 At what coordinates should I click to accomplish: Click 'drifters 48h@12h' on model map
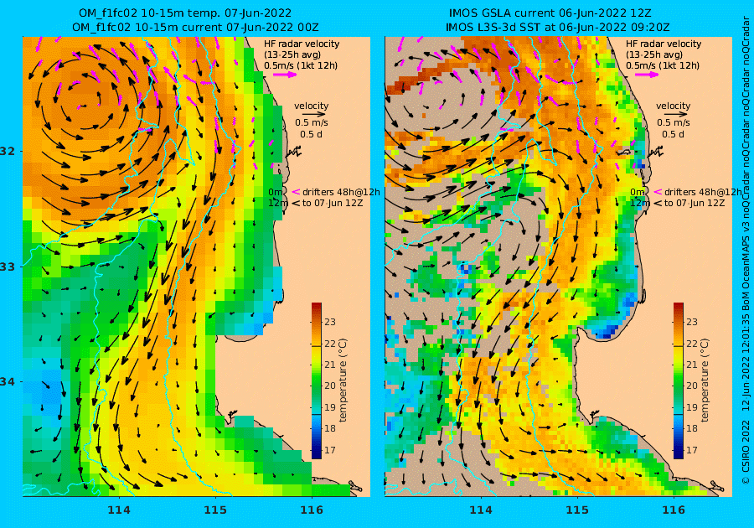tap(341, 192)
